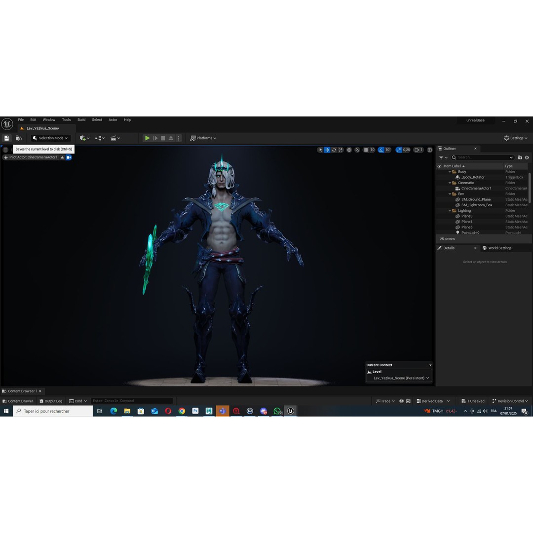Open the Cinematics clapperboard dropdown
The width and height of the screenshot is (533, 533).
[115, 138]
